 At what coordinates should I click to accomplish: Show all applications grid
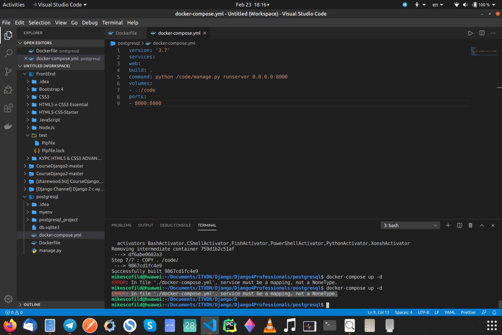[492, 325]
